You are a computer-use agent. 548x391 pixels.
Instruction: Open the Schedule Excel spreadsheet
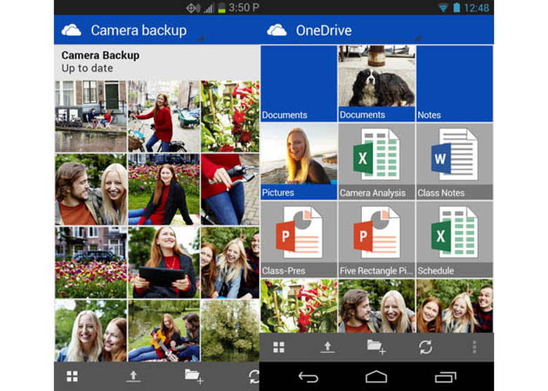pyautogui.click(x=455, y=239)
